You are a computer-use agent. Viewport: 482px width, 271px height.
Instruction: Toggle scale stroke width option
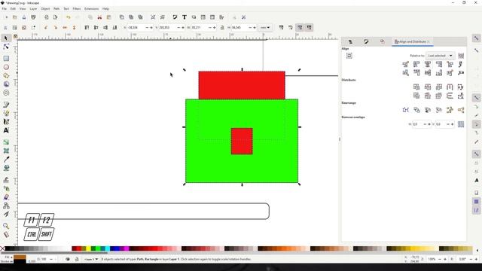click(x=281, y=28)
